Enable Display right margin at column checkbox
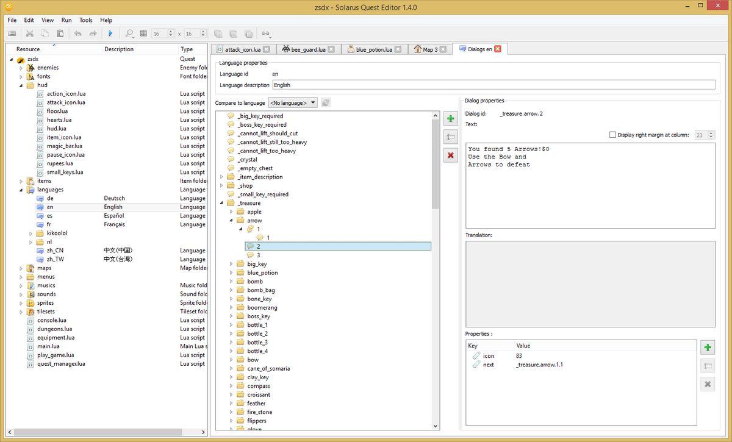Viewport: 732px width, 442px height. point(612,135)
